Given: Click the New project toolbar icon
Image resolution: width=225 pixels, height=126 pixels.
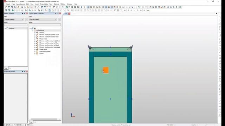Looking at the screenshot, I should [x=6, y=7].
